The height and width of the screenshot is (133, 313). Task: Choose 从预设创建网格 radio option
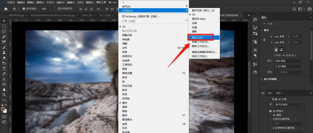coord(270,119)
